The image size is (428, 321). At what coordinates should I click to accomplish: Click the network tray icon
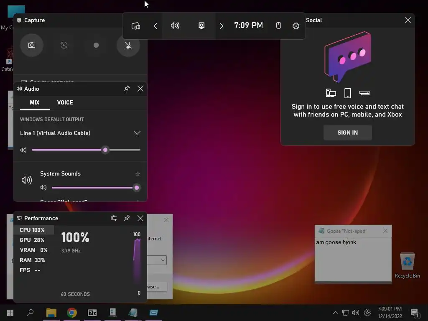point(346,313)
